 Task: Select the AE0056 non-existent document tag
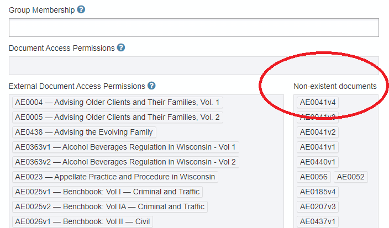pos(314,177)
